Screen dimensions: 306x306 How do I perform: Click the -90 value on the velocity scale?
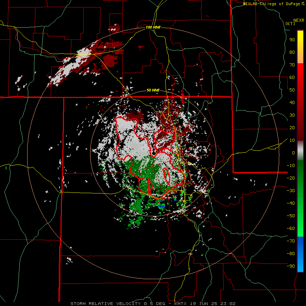(291, 266)
